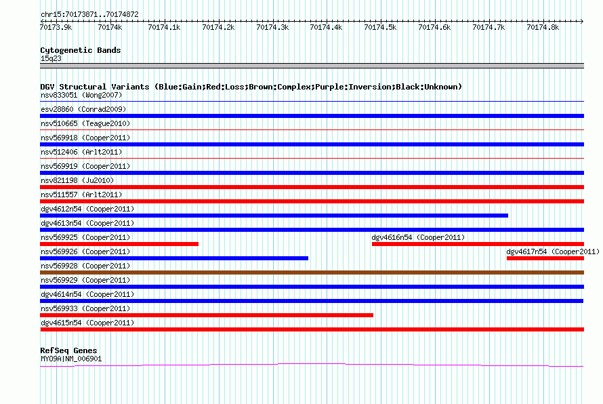Open dgv4615n54 (Cooper2011) variant label
Screen dimensions: 603x404
[87, 323]
